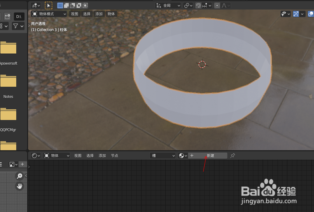This screenshot has width=314, height=212.
Task: Open the 槽 material slot dropdown
Action: [163, 156]
